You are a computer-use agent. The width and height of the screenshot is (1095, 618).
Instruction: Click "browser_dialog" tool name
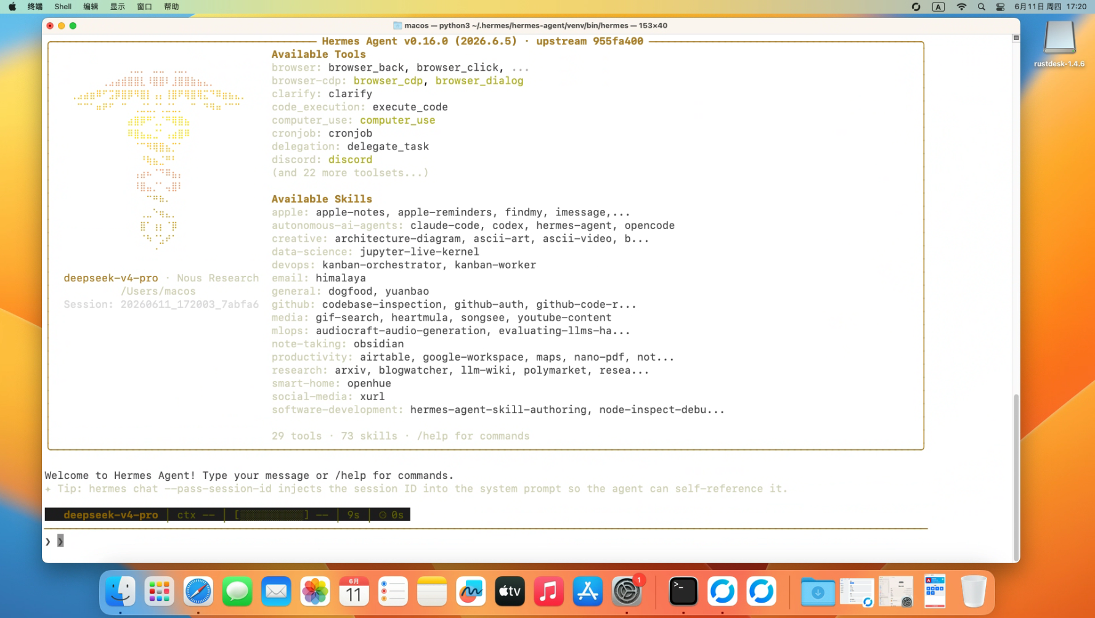pyautogui.click(x=479, y=81)
